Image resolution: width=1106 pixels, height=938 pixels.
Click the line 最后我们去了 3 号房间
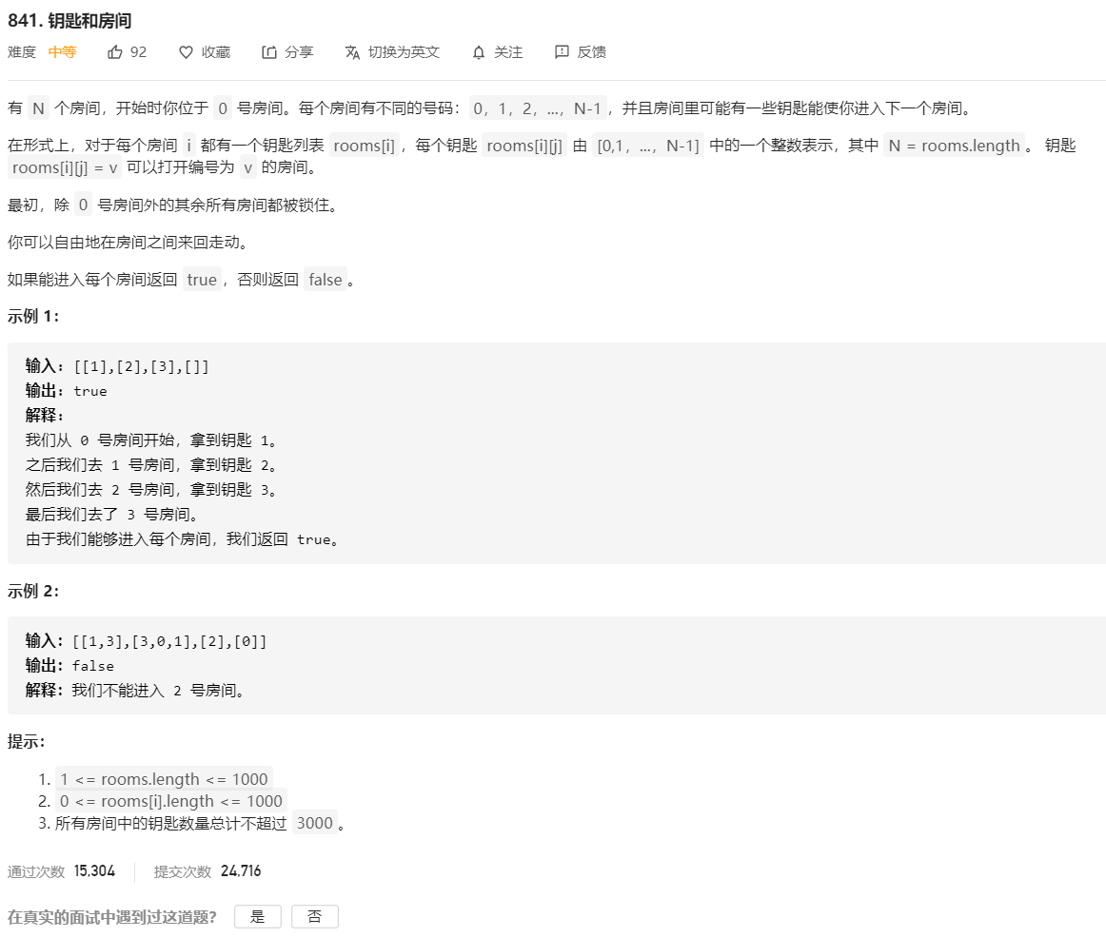(x=112, y=515)
